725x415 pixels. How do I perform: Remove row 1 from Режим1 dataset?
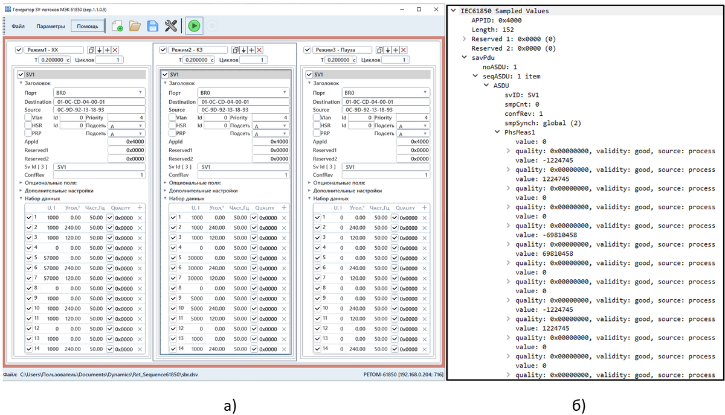140,218
